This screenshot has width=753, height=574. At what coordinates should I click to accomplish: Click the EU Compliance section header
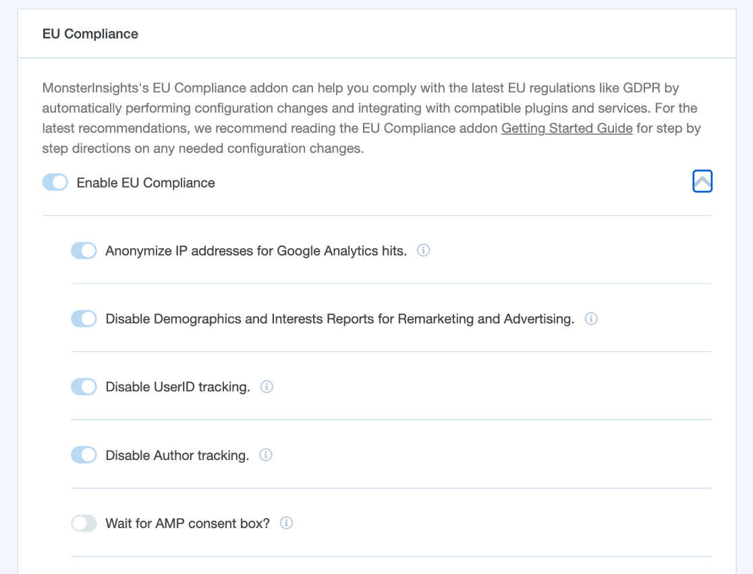90,33
